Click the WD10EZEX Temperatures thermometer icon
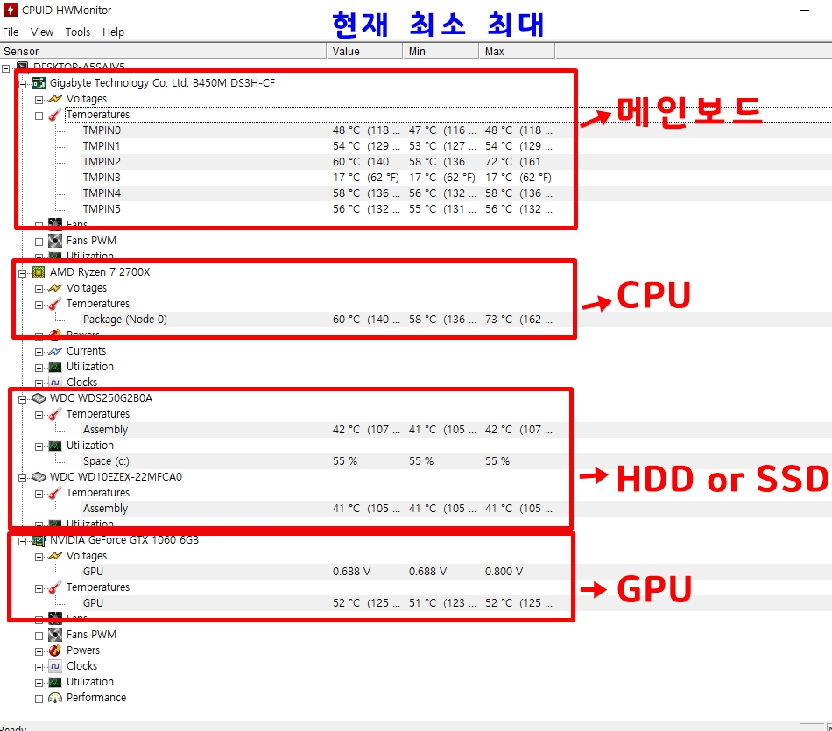The image size is (832, 731). (54, 494)
